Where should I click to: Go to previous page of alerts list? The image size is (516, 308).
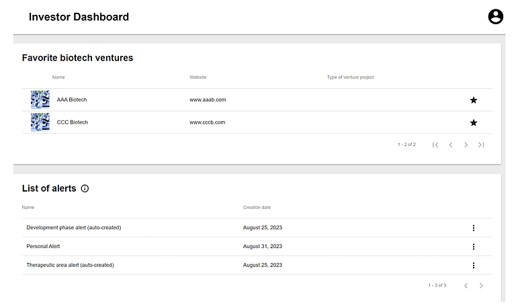[x=466, y=286]
